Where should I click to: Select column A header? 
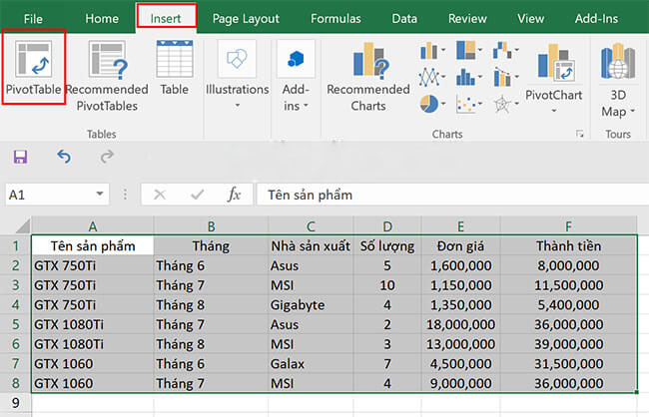92,226
